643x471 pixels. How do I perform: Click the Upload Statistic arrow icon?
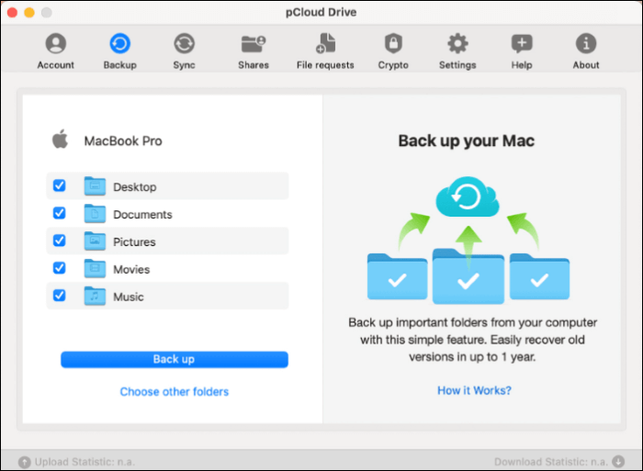click(x=25, y=462)
